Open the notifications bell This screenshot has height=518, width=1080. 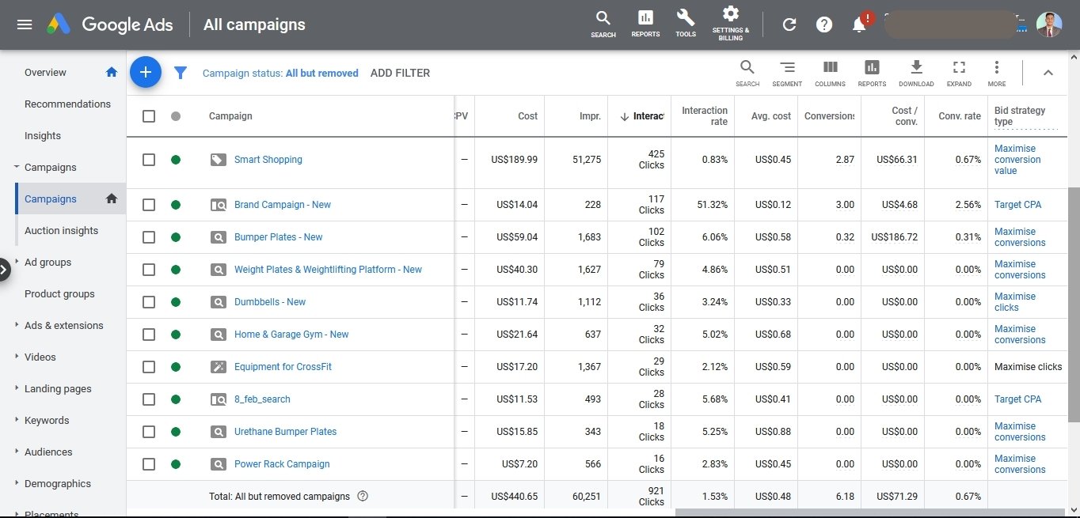coord(859,25)
